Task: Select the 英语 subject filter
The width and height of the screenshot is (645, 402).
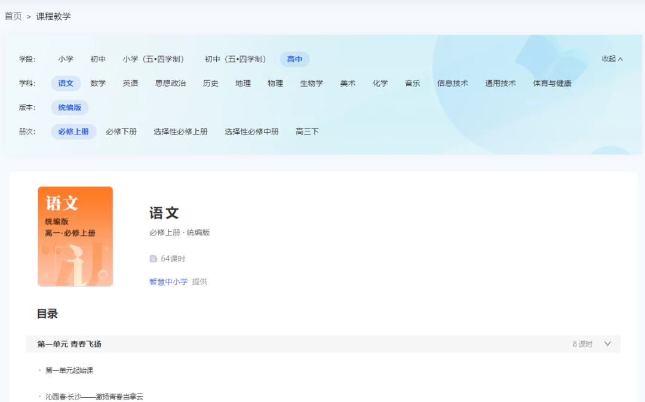Action: 130,83
